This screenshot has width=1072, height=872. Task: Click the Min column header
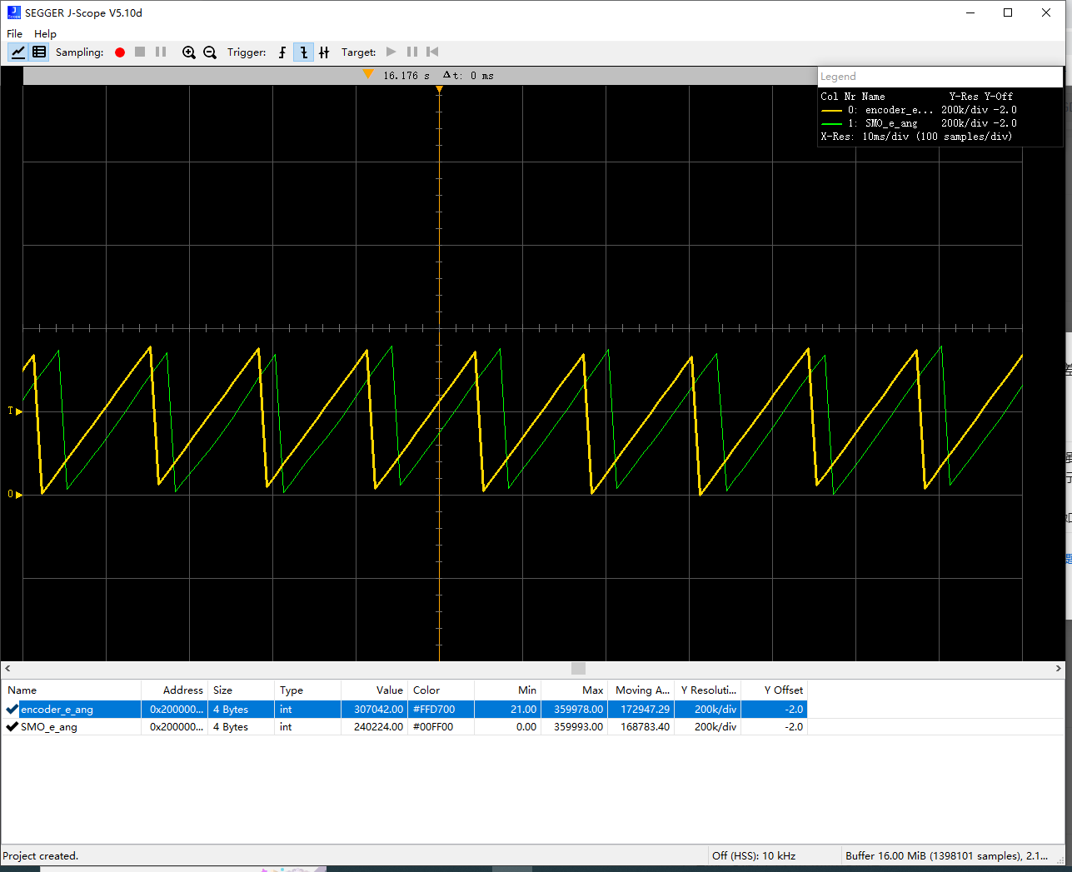coord(508,690)
